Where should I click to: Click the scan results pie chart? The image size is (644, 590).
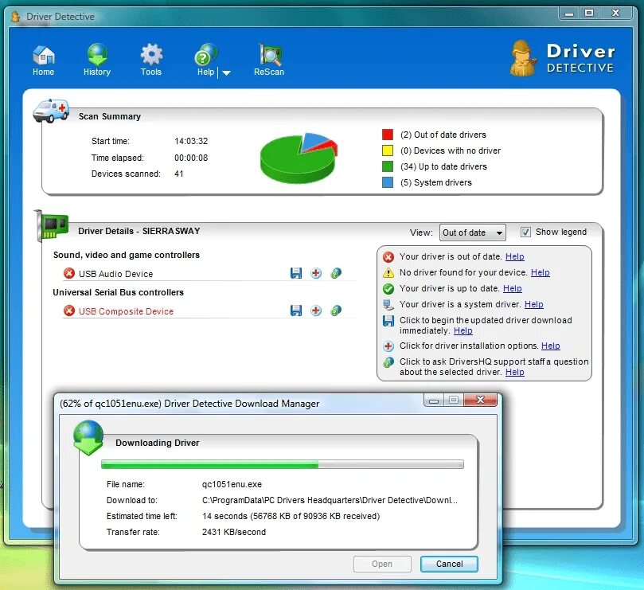(299, 158)
